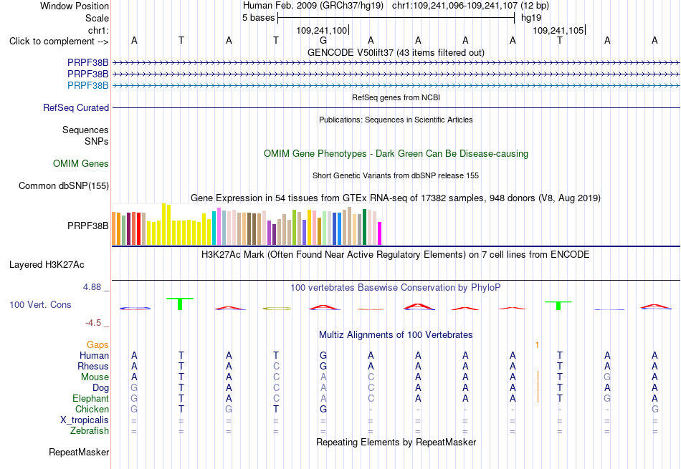Select the Zebrafish alignment row label
The width and height of the screenshot is (681, 469).
pos(90,431)
